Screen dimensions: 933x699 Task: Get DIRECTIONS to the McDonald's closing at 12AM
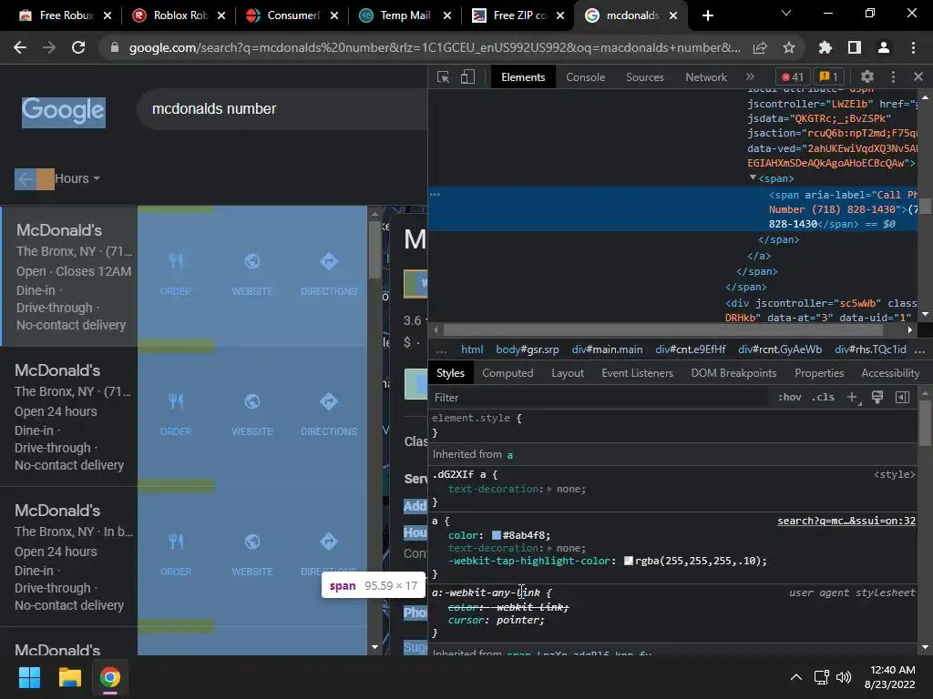click(x=328, y=274)
